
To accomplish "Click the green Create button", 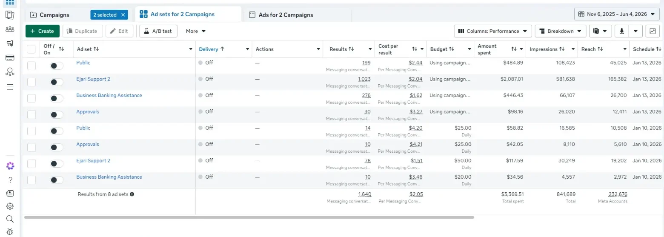I will [43, 31].
